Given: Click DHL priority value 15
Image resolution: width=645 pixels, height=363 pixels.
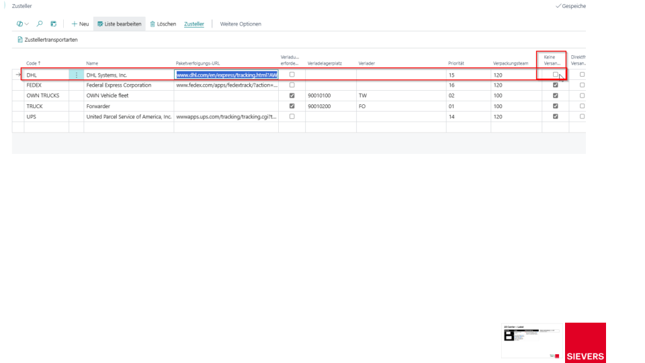Looking at the screenshot, I should click(451, 75).
